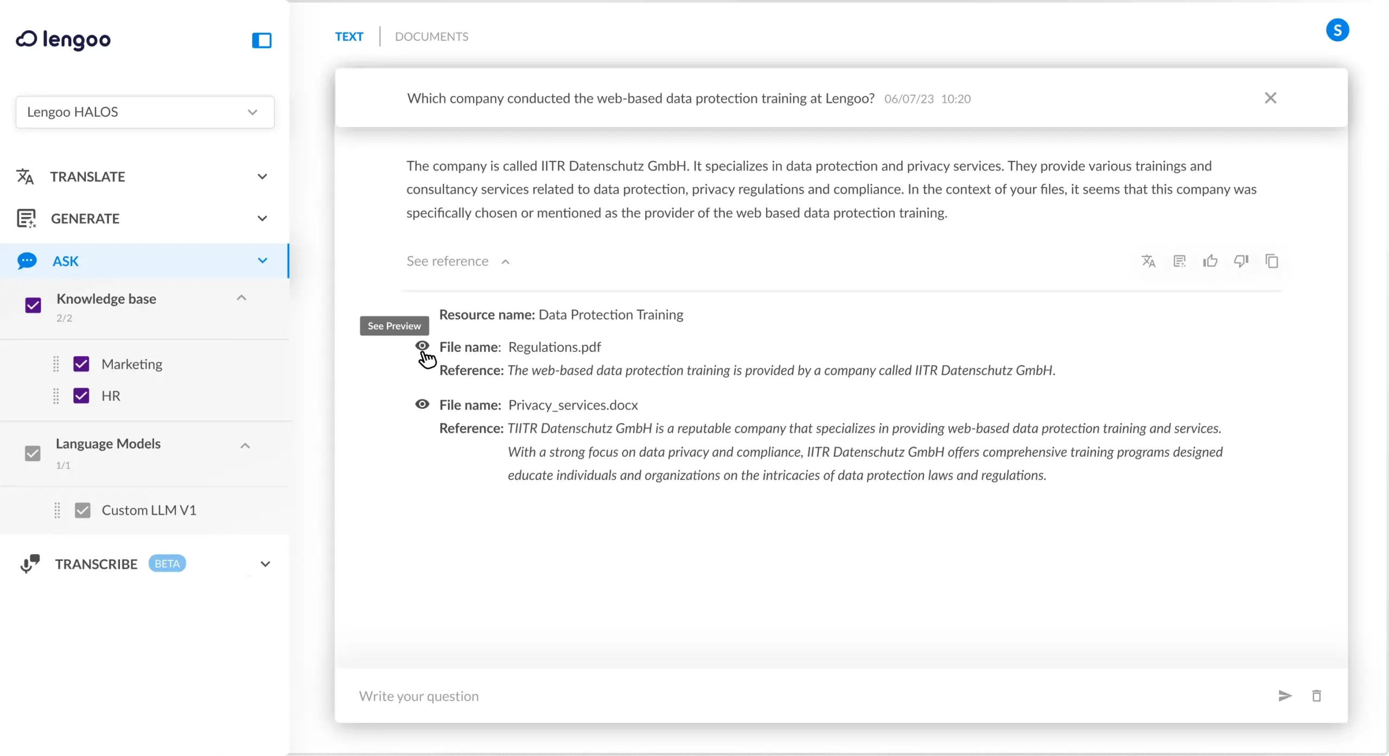Delete with the trash icon
1389x756 pixels.
pos(1316,695)
